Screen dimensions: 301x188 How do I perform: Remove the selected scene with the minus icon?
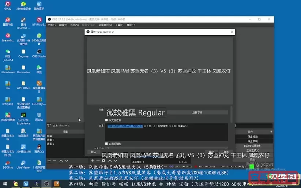(55, 161)
